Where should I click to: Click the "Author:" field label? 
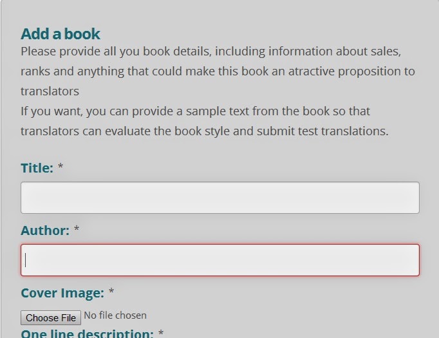[45, 230]
